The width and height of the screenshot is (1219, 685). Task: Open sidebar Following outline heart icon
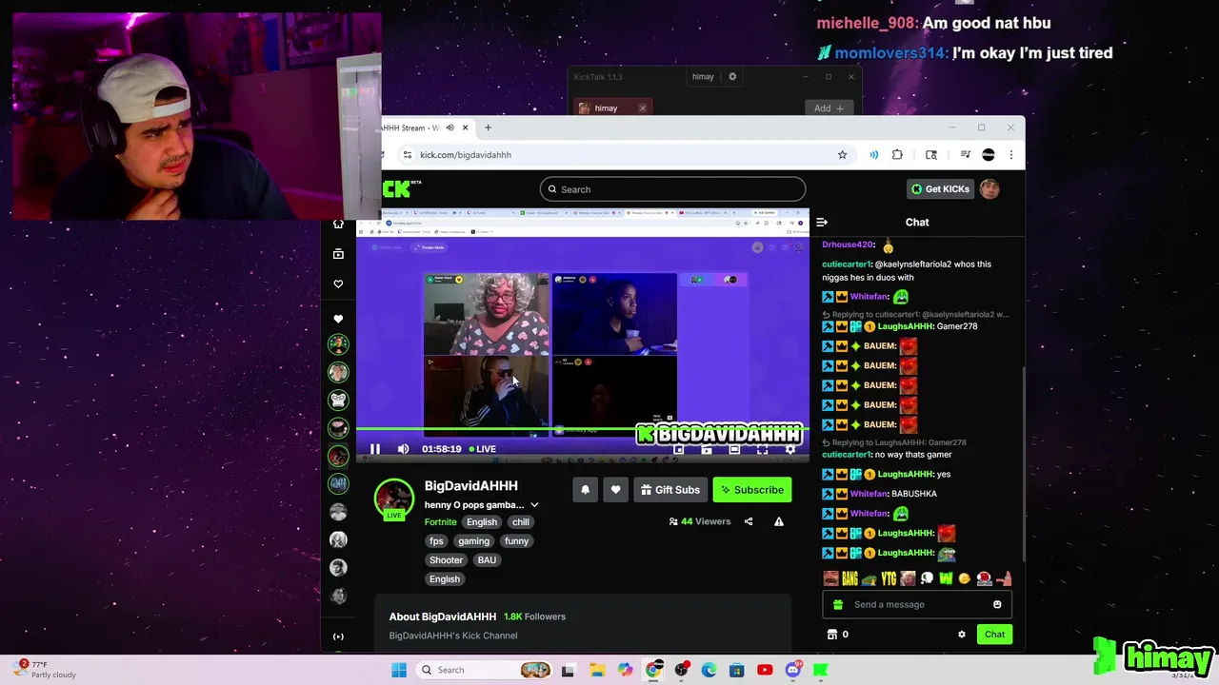338,284
